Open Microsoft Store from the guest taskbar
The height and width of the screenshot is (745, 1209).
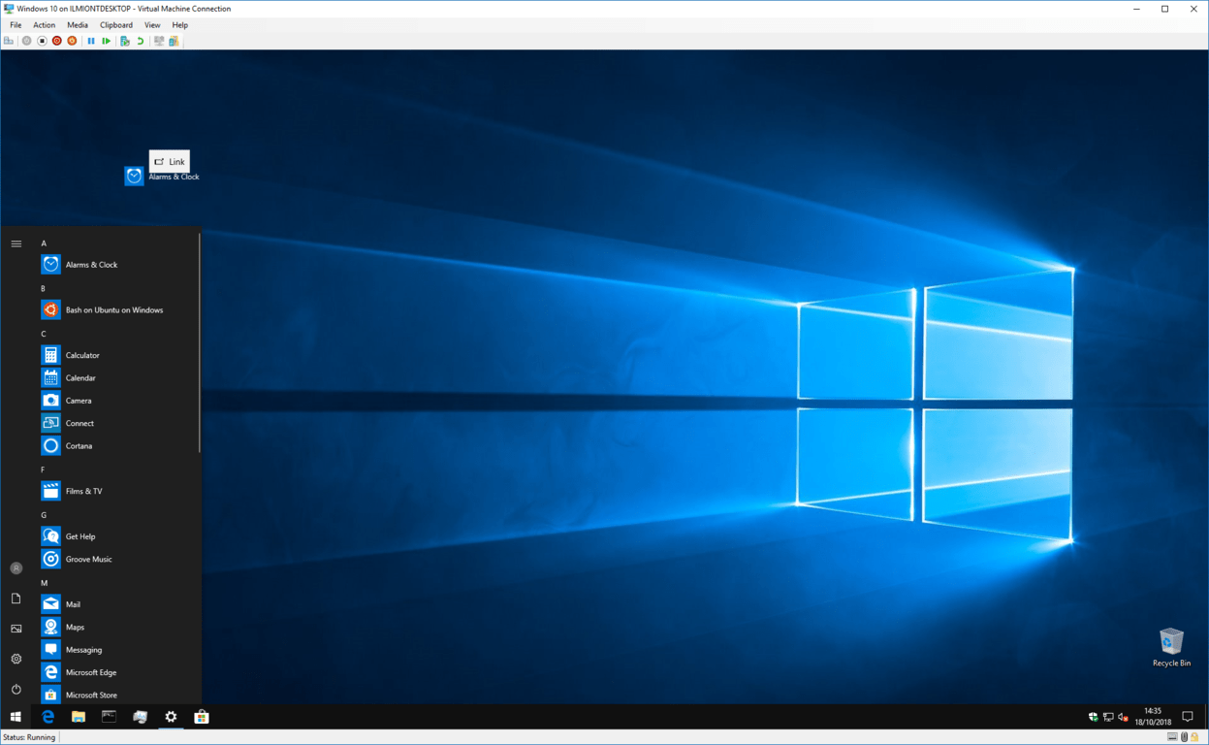click(x=202, y=717)
